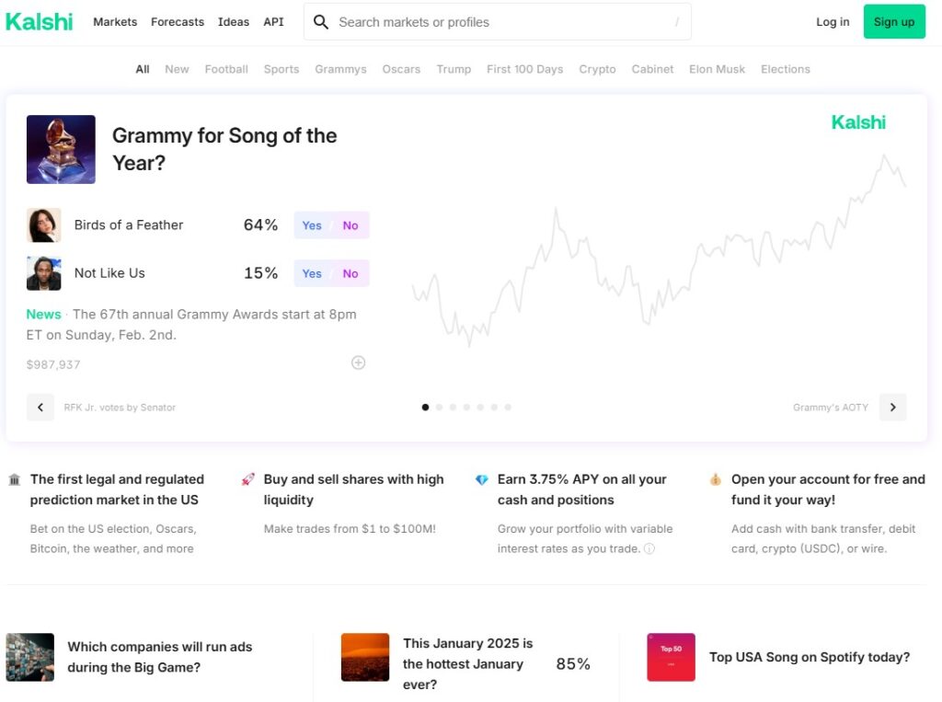
Task: Click the Kalshi logo in the top left
Action: tap(39, 21)
